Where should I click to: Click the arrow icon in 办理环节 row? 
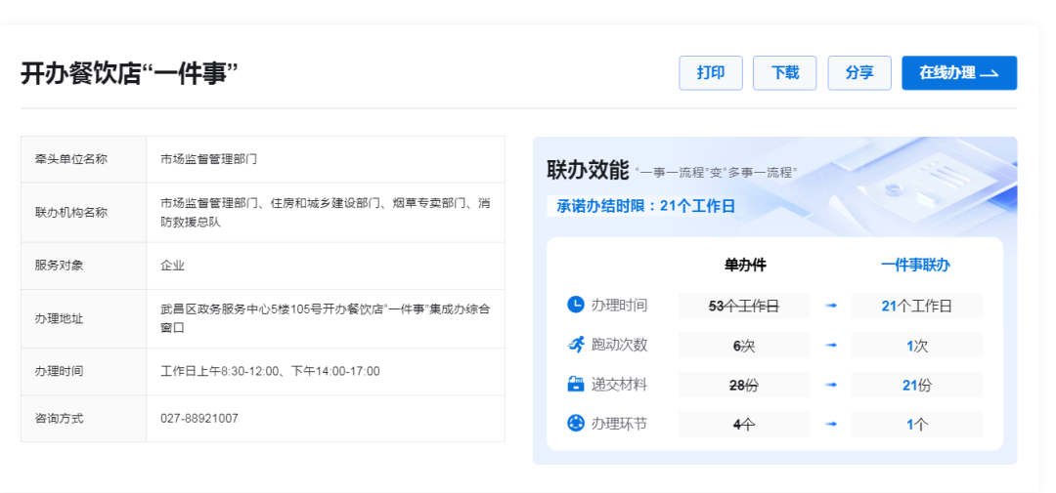point(830,424)
